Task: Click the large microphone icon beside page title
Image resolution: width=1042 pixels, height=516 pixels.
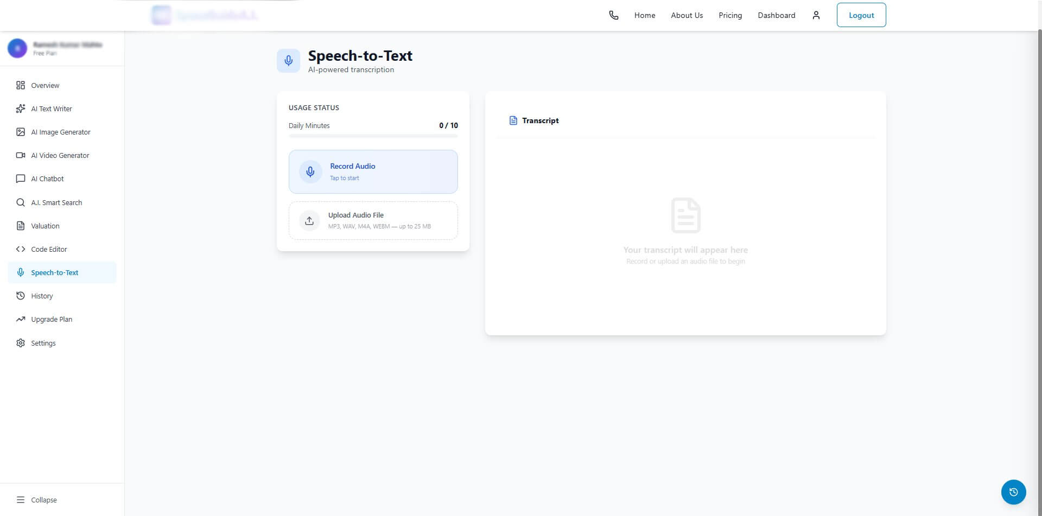Action: pos(288,61)
